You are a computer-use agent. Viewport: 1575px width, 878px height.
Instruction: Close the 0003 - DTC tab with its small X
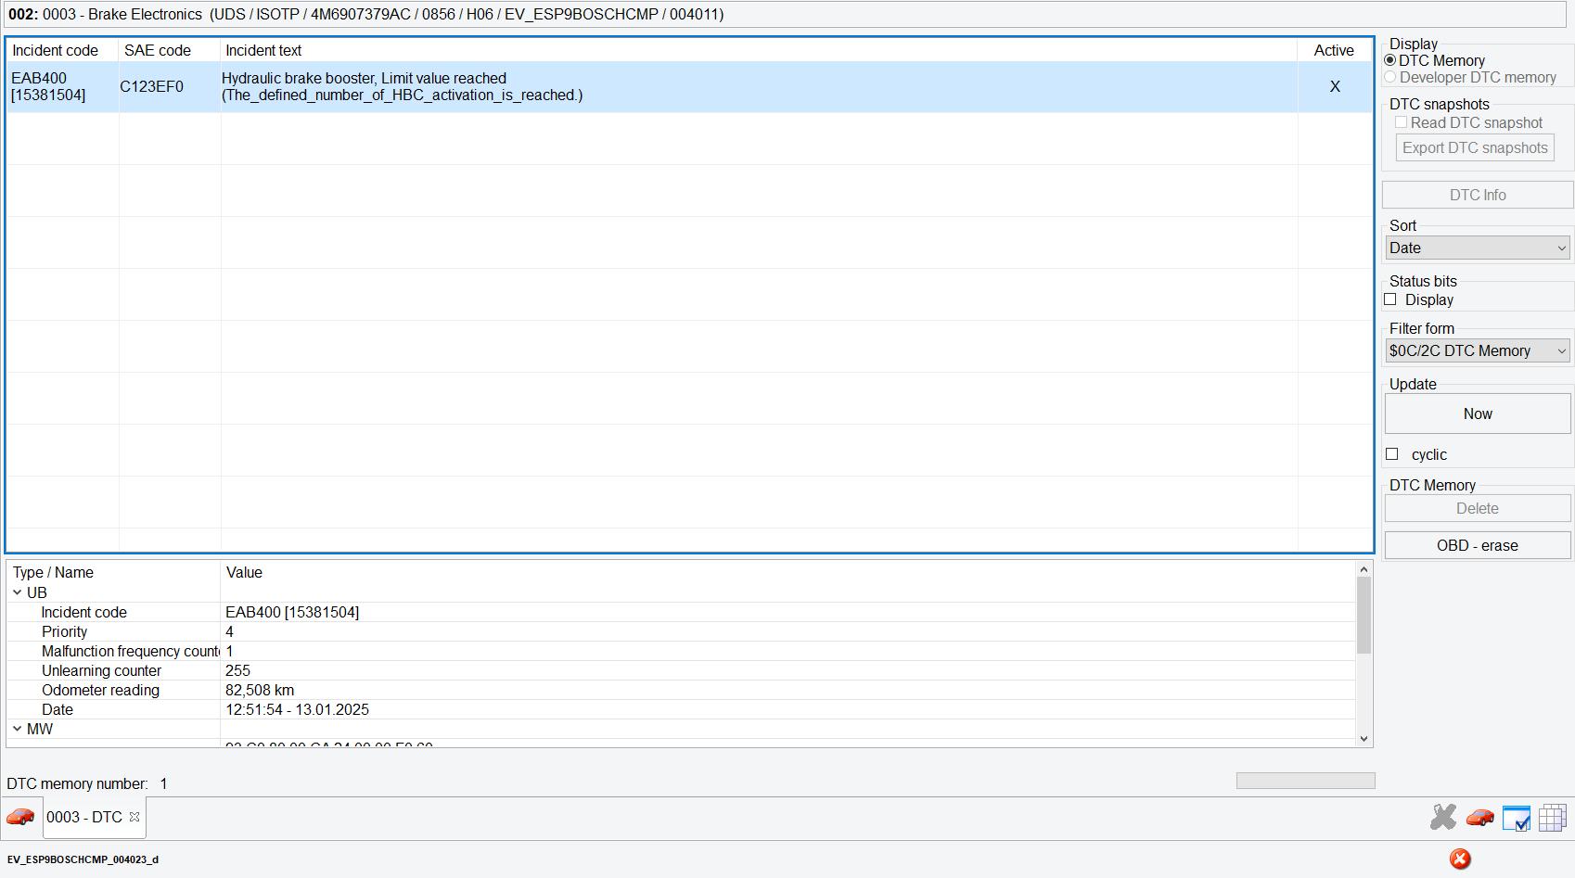click(x=134, y=817)
